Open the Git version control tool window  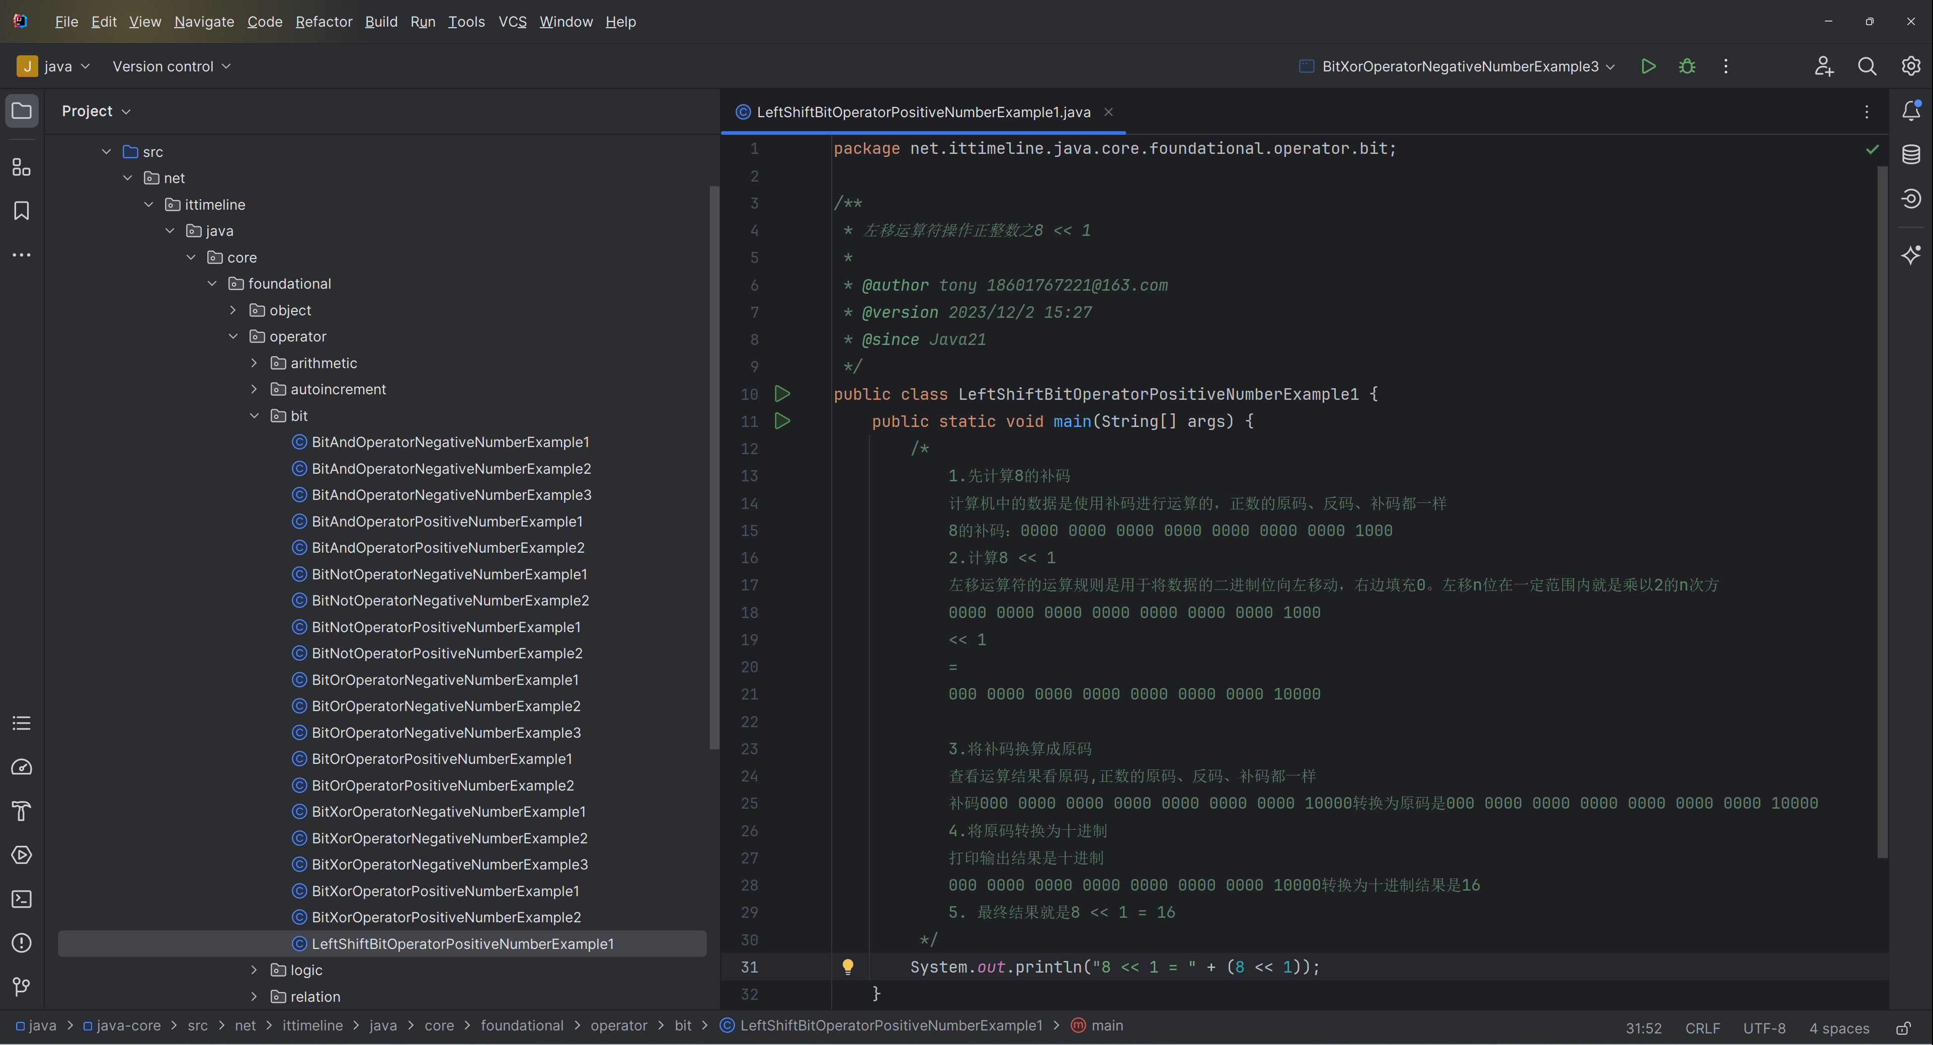click(22, 987)
